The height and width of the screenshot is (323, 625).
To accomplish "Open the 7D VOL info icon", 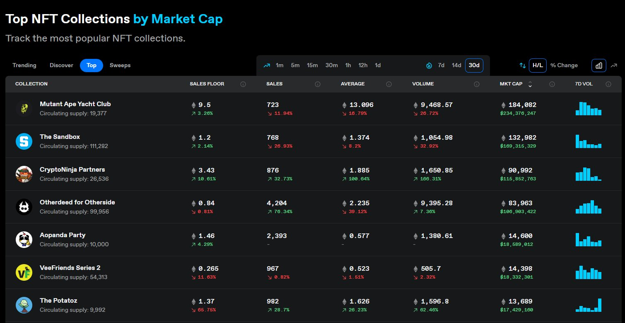I will pos(608,84).
